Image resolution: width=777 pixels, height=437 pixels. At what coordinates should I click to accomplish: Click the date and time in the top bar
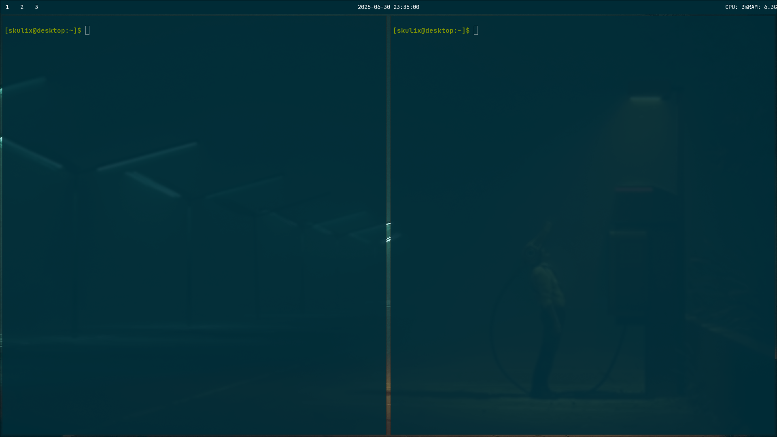coord(388,7)
